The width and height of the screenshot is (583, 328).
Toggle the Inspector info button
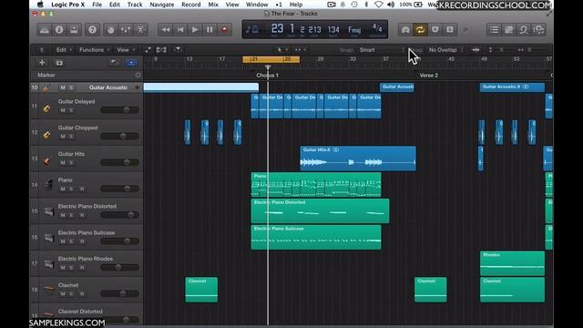coord(59,30)
